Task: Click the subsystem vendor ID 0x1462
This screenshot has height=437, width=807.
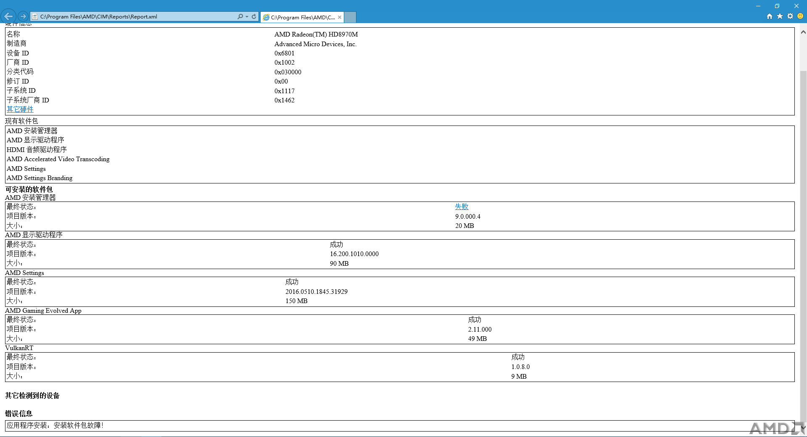Action: (285, 100)
